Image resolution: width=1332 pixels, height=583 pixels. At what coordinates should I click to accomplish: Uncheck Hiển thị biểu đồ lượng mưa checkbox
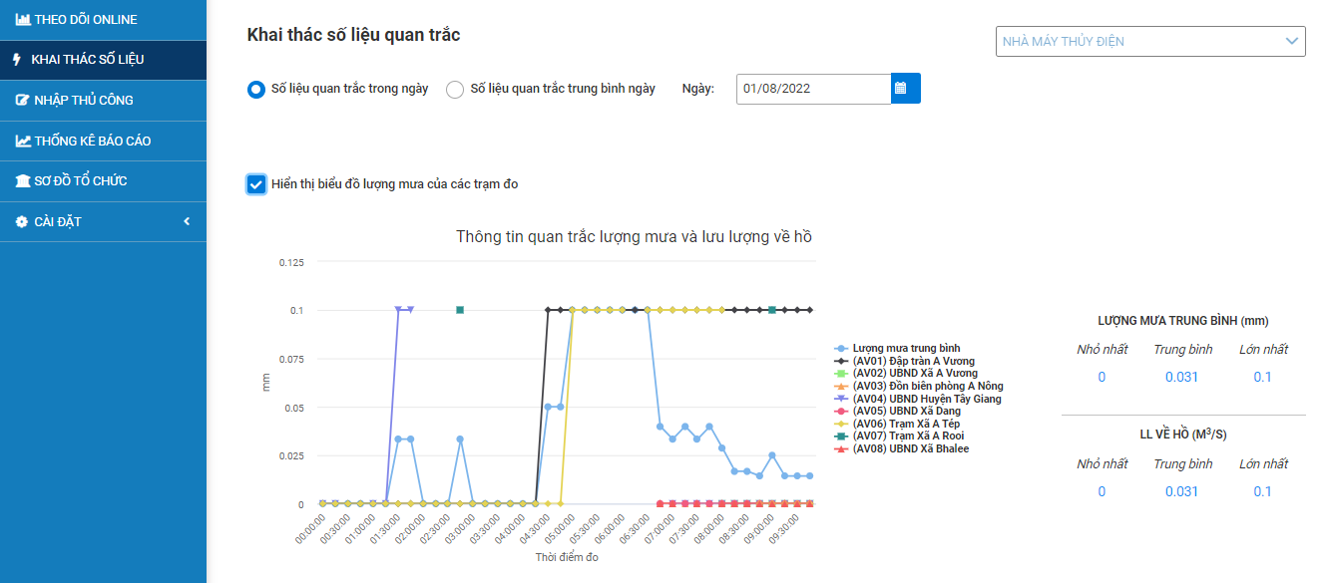[256, 184]
